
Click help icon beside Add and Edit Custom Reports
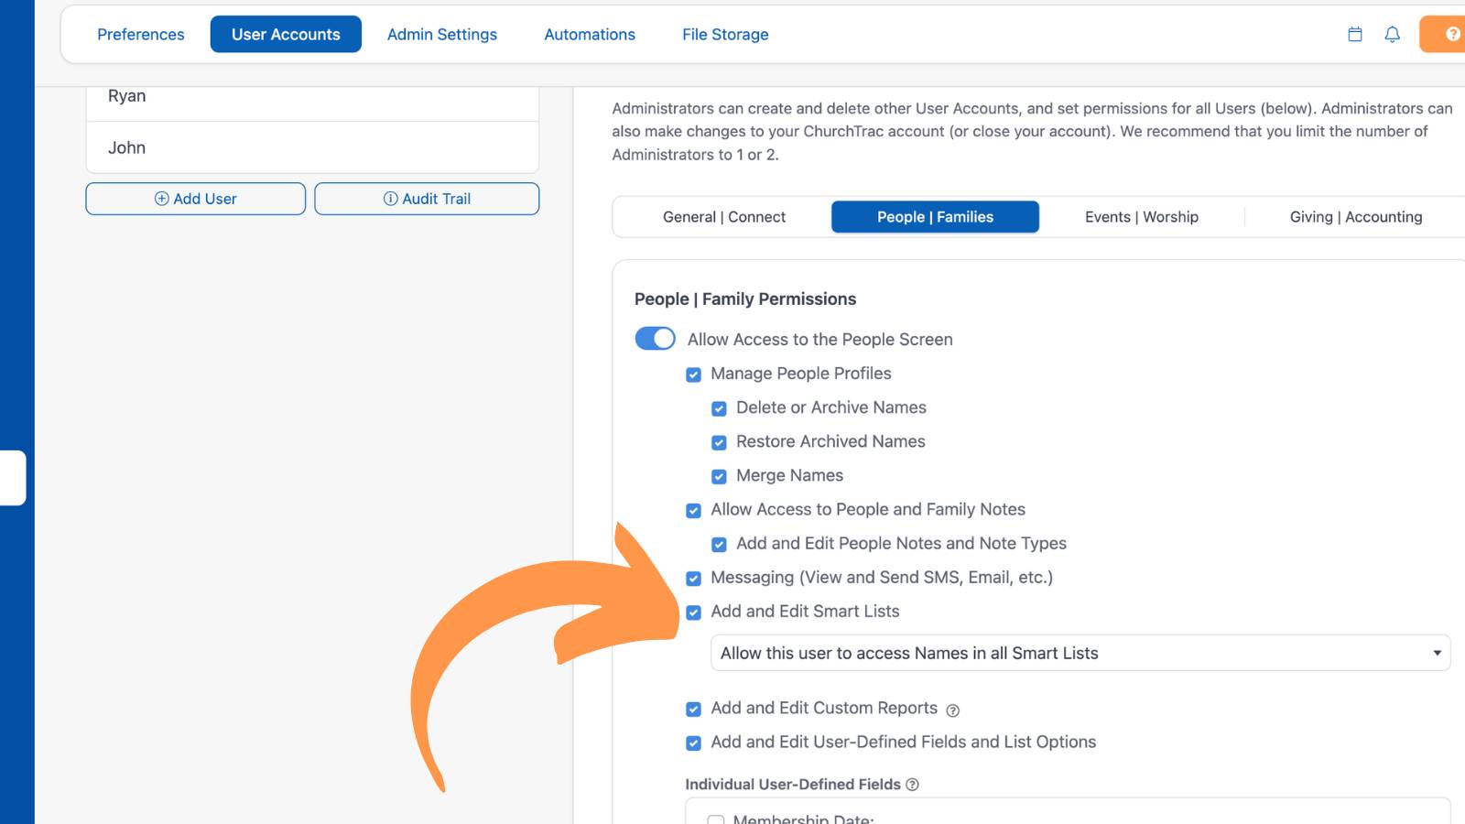[952, 710]
